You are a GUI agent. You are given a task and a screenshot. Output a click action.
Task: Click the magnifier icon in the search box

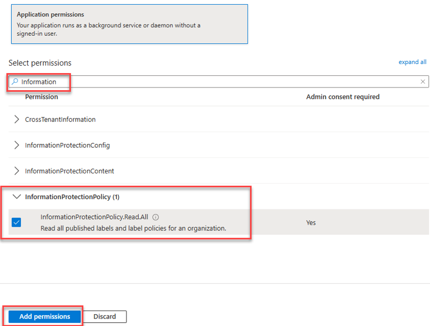(15, 82)
